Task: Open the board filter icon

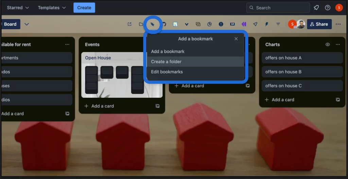Action: point(278,24)
